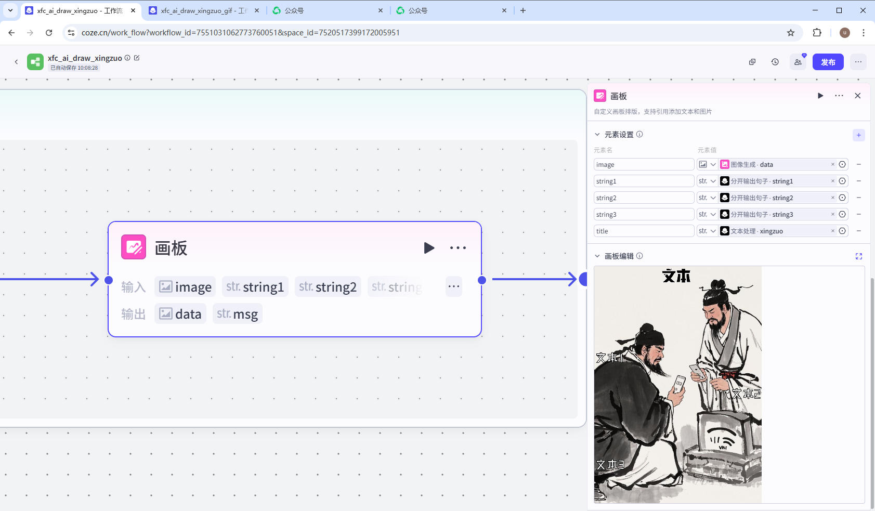The height and width of the screenshot is (511, 875).
Task: Bookmark this page with the star icon
Action: (x=791, y=33)
